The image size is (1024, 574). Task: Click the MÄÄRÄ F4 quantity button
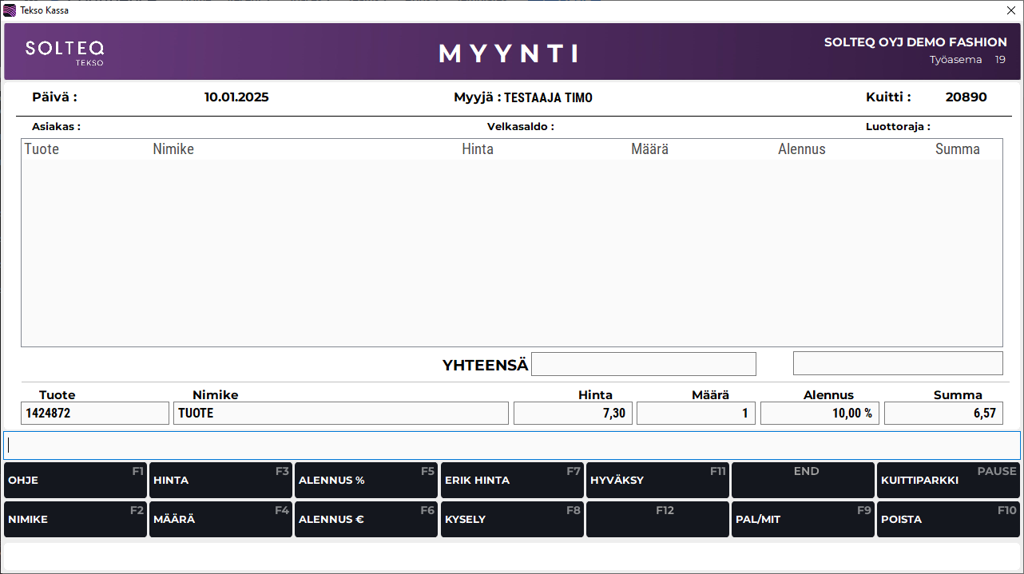(220, 519)
